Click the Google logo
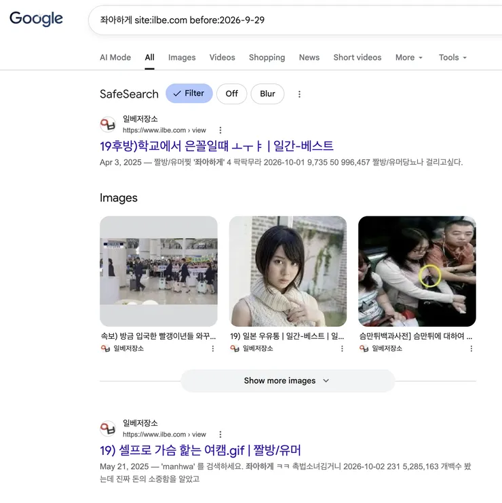 [x=36, y=19]
